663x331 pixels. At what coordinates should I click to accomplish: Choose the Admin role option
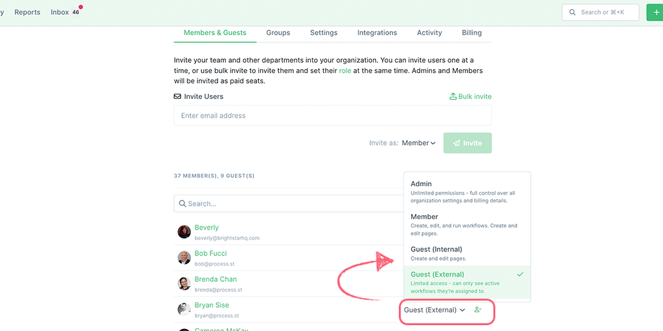467,191
